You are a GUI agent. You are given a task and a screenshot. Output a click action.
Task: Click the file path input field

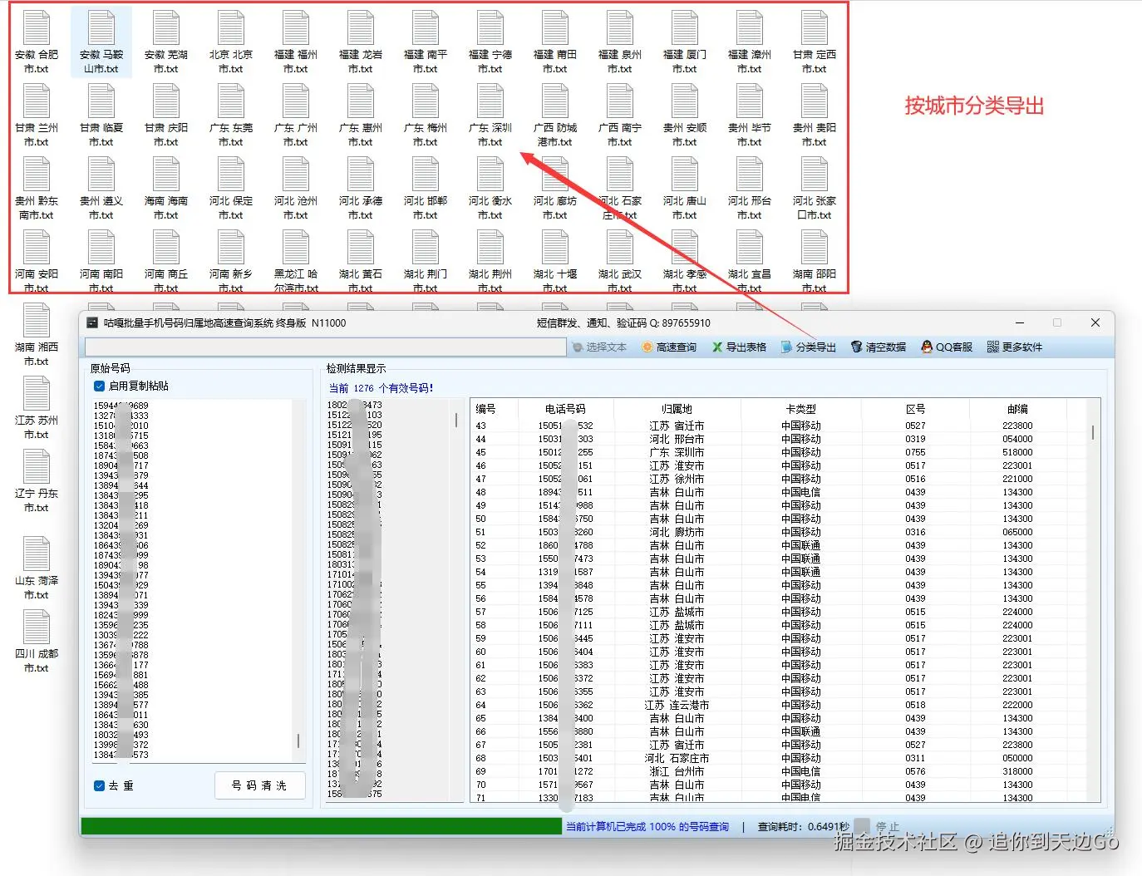click(x=325, y=347)
